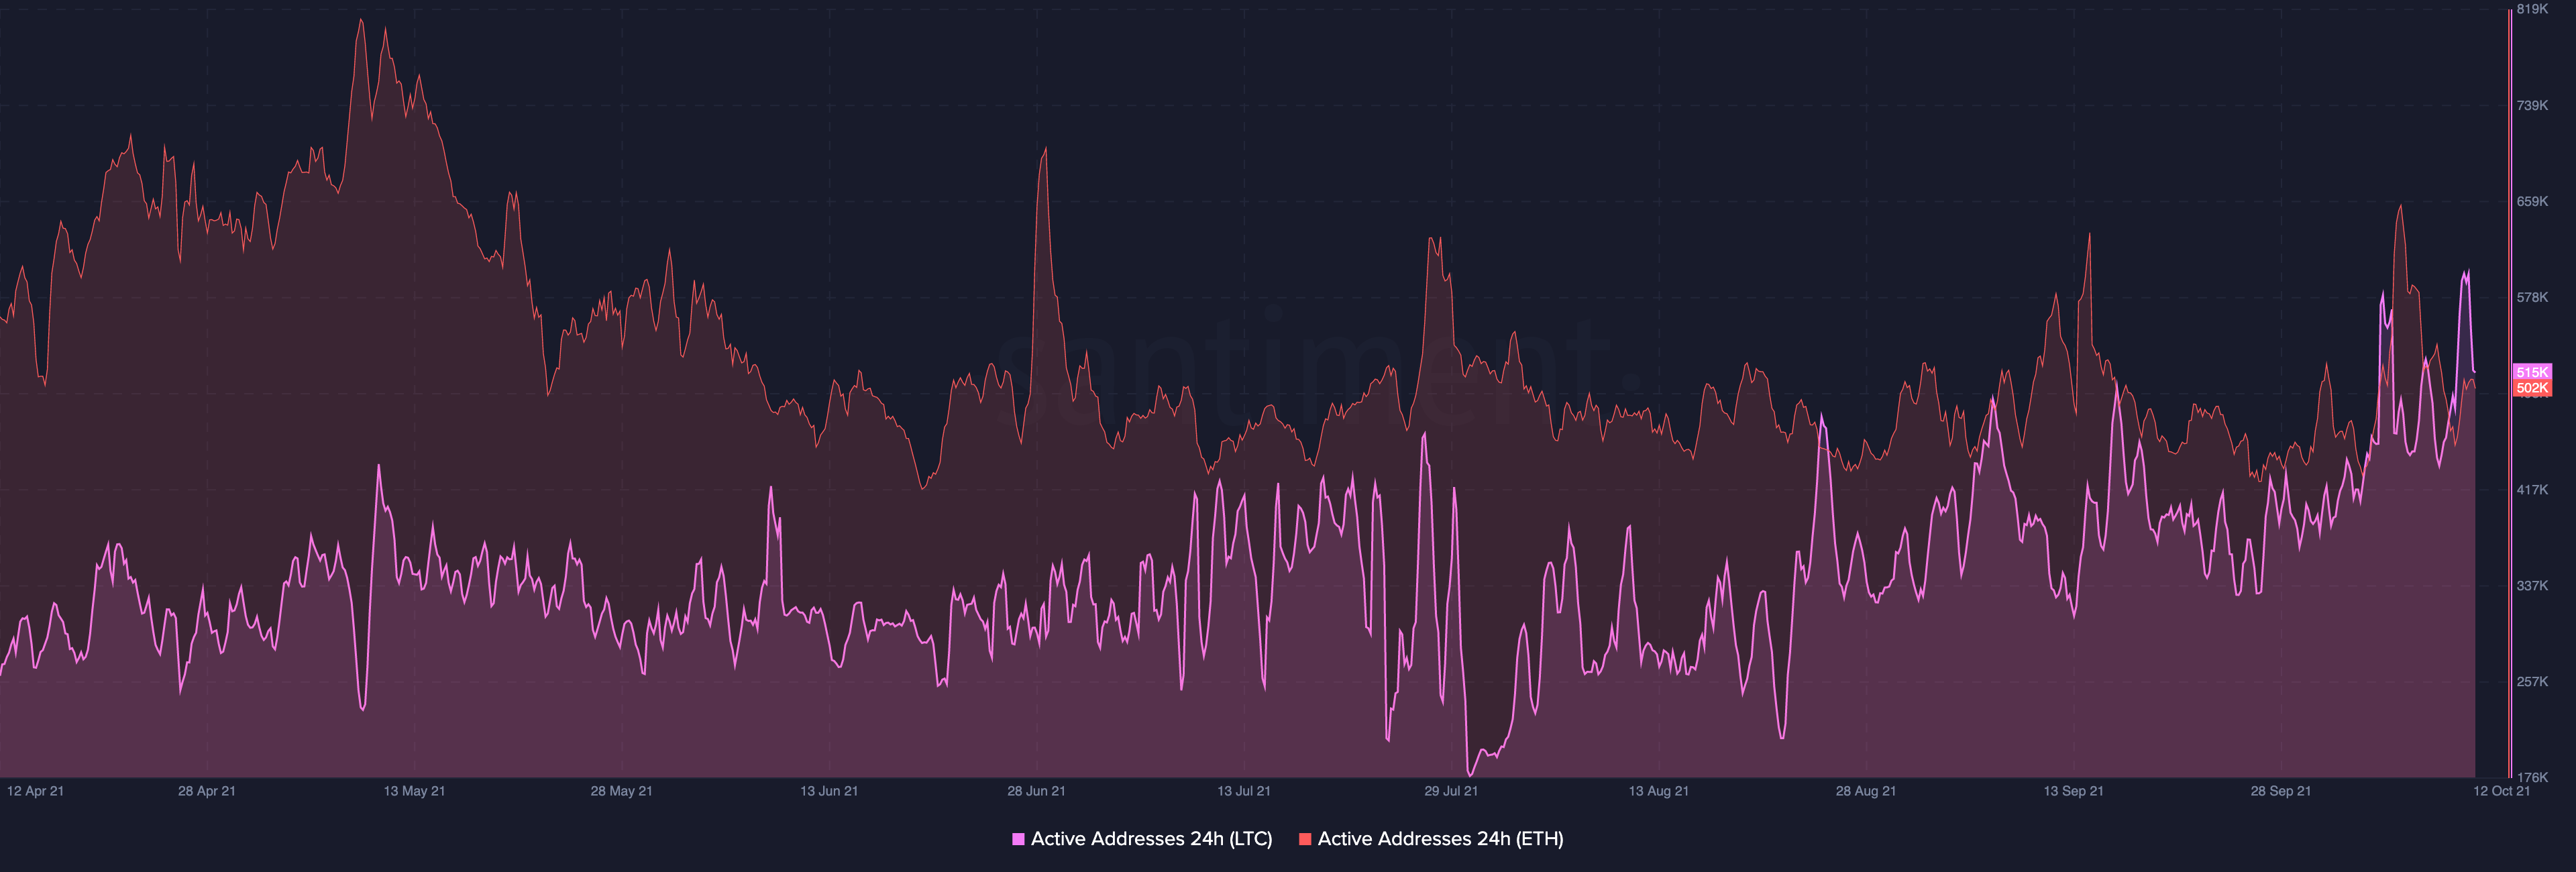Click the 819K y-axis label
The width and height of the screenshot is (2576, 872).
pyautogui.click(x=2532, y=9)
